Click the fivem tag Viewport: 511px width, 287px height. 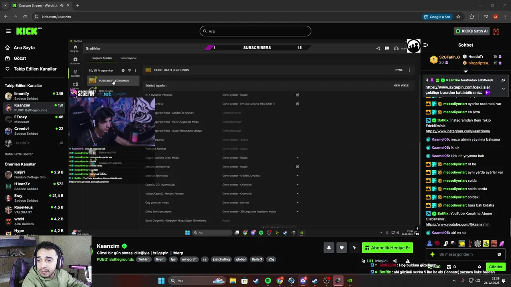160,259
